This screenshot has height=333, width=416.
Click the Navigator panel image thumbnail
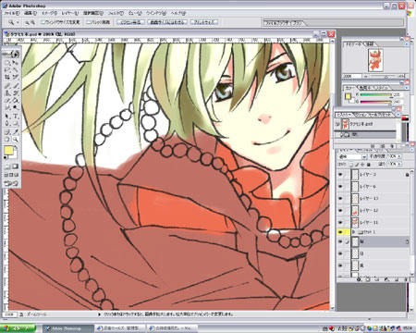[x=375, y=60]
